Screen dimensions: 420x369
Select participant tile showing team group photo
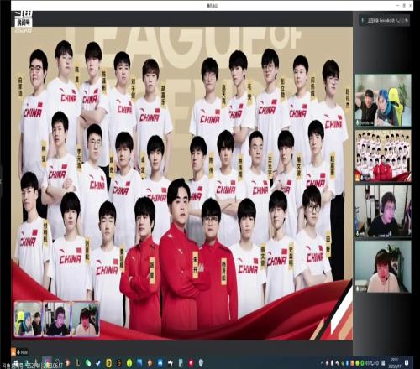pyautogui.click(x=383, y=155)
